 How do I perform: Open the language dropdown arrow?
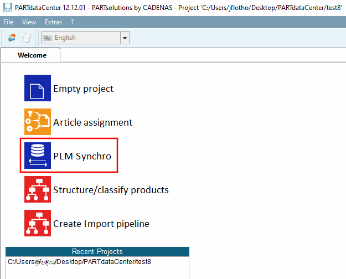(125, 38)
